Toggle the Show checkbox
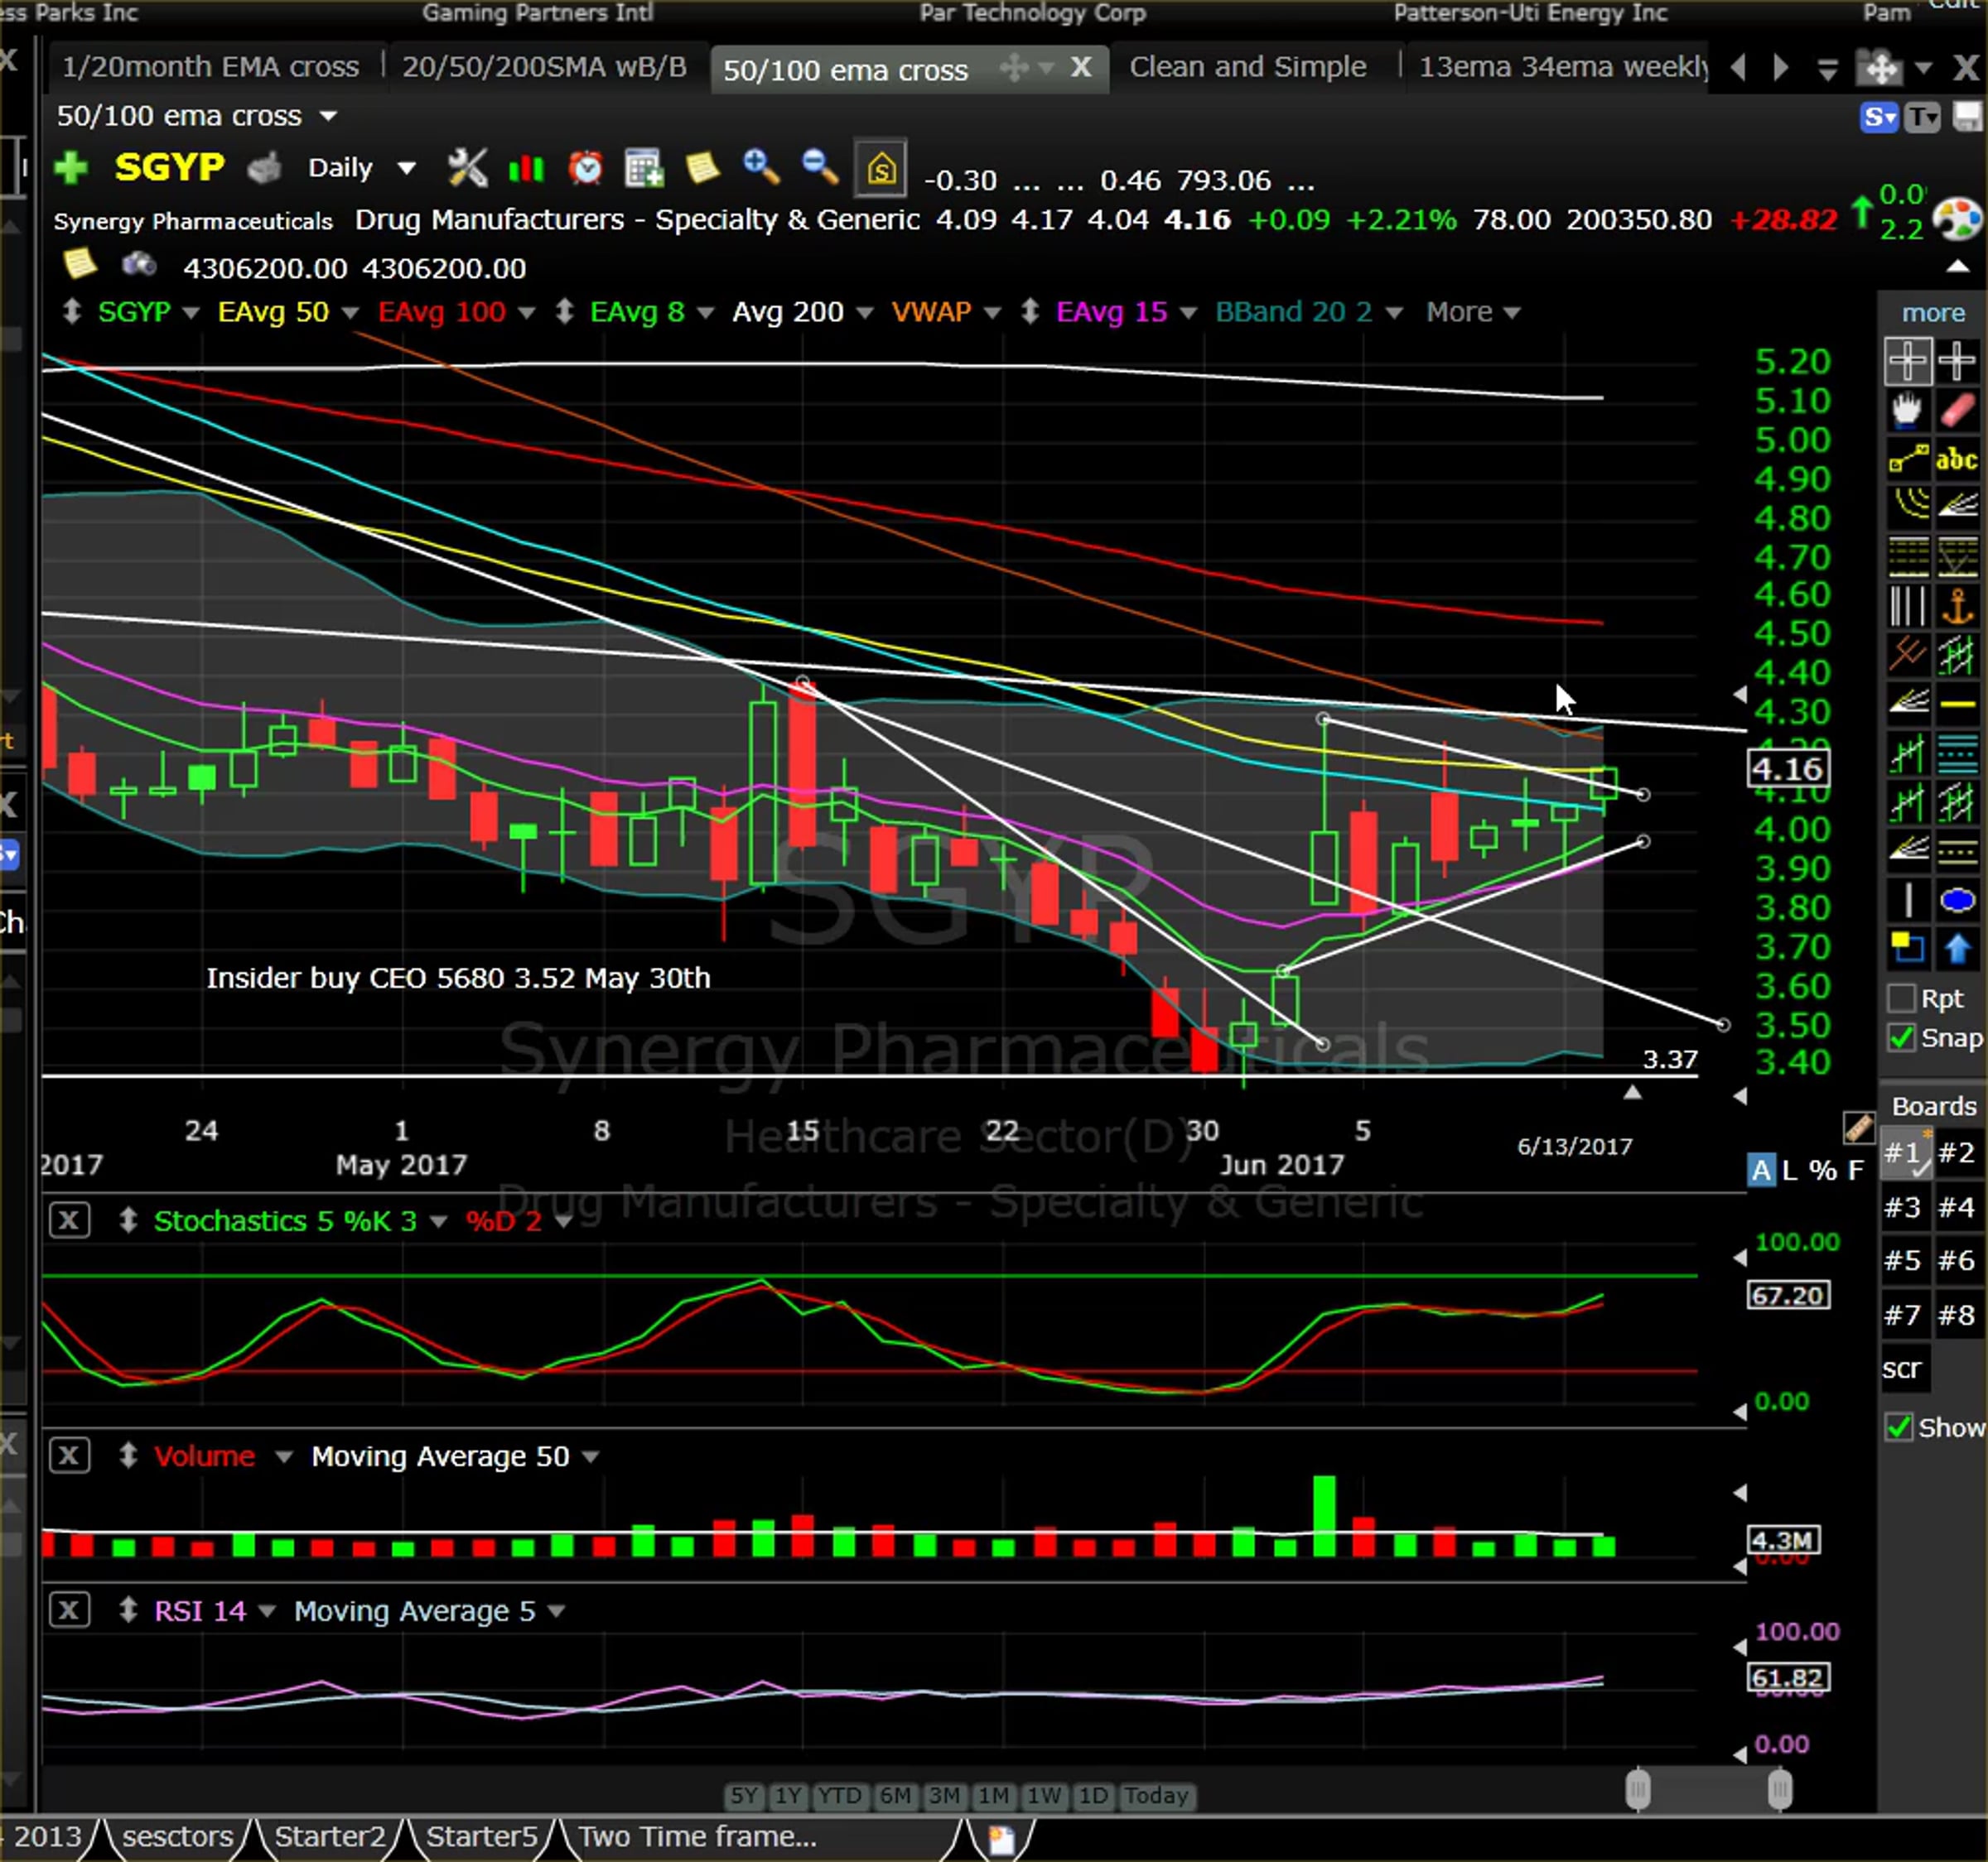The image size is (1988, 1862). pos(1899,1427)
